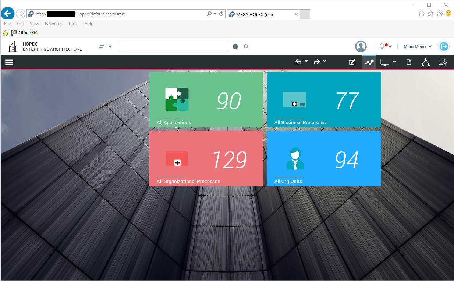Open the hamburger navigation menu

9,62
